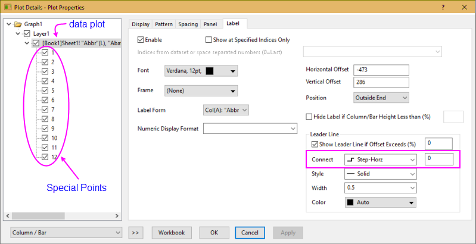This screenshot has height=244, width=476.
Task: Uncheck special point 5 in tree
Action: [45, 90]
